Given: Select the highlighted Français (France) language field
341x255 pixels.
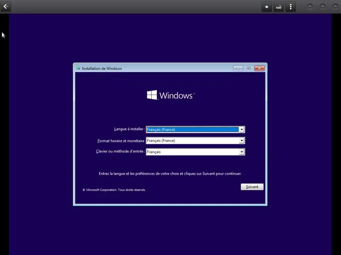Looking at the screenshot, I should (195, 129).
